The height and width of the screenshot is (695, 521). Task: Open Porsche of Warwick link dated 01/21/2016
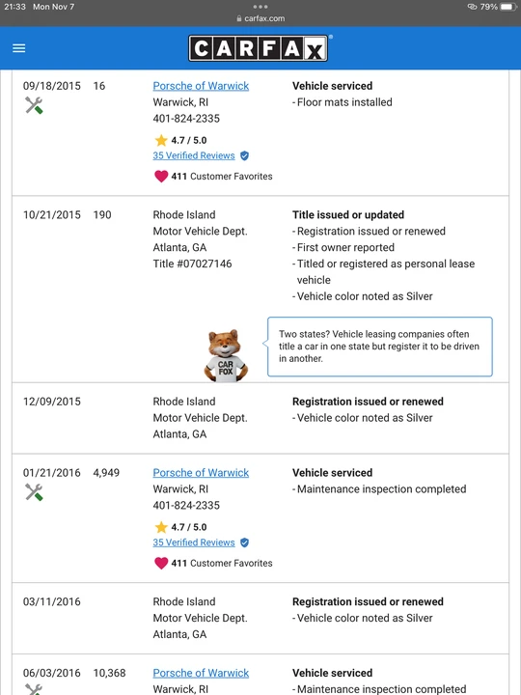[x=201, y=473]
